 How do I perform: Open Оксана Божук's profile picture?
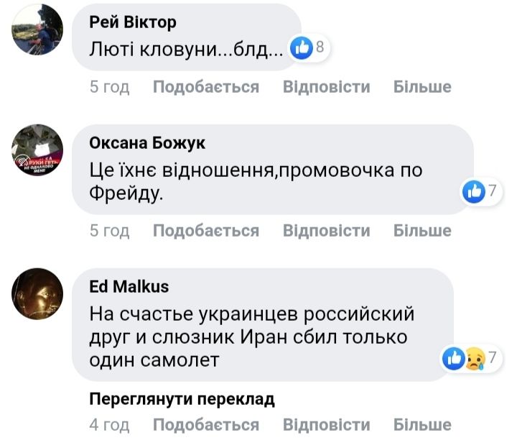click(37, 152)
